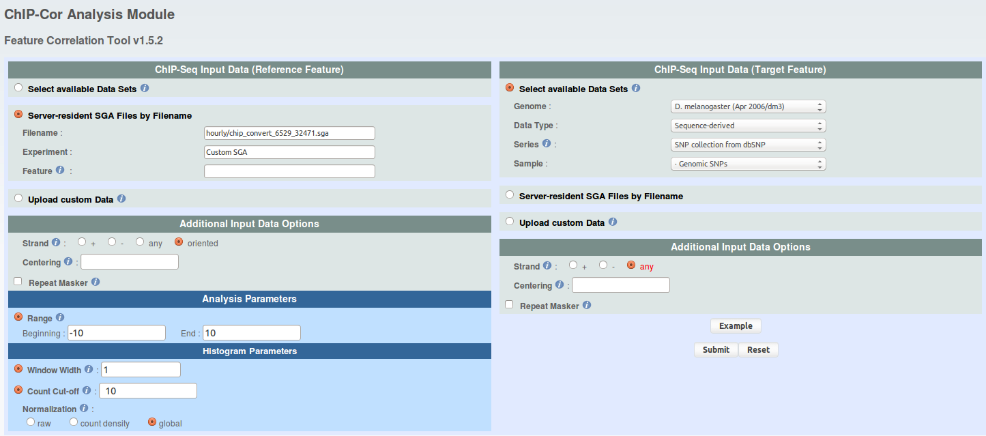Tick the target feature Repeat Masker checkbox
This screenshot has height=436, width=986.
[509, 305]
